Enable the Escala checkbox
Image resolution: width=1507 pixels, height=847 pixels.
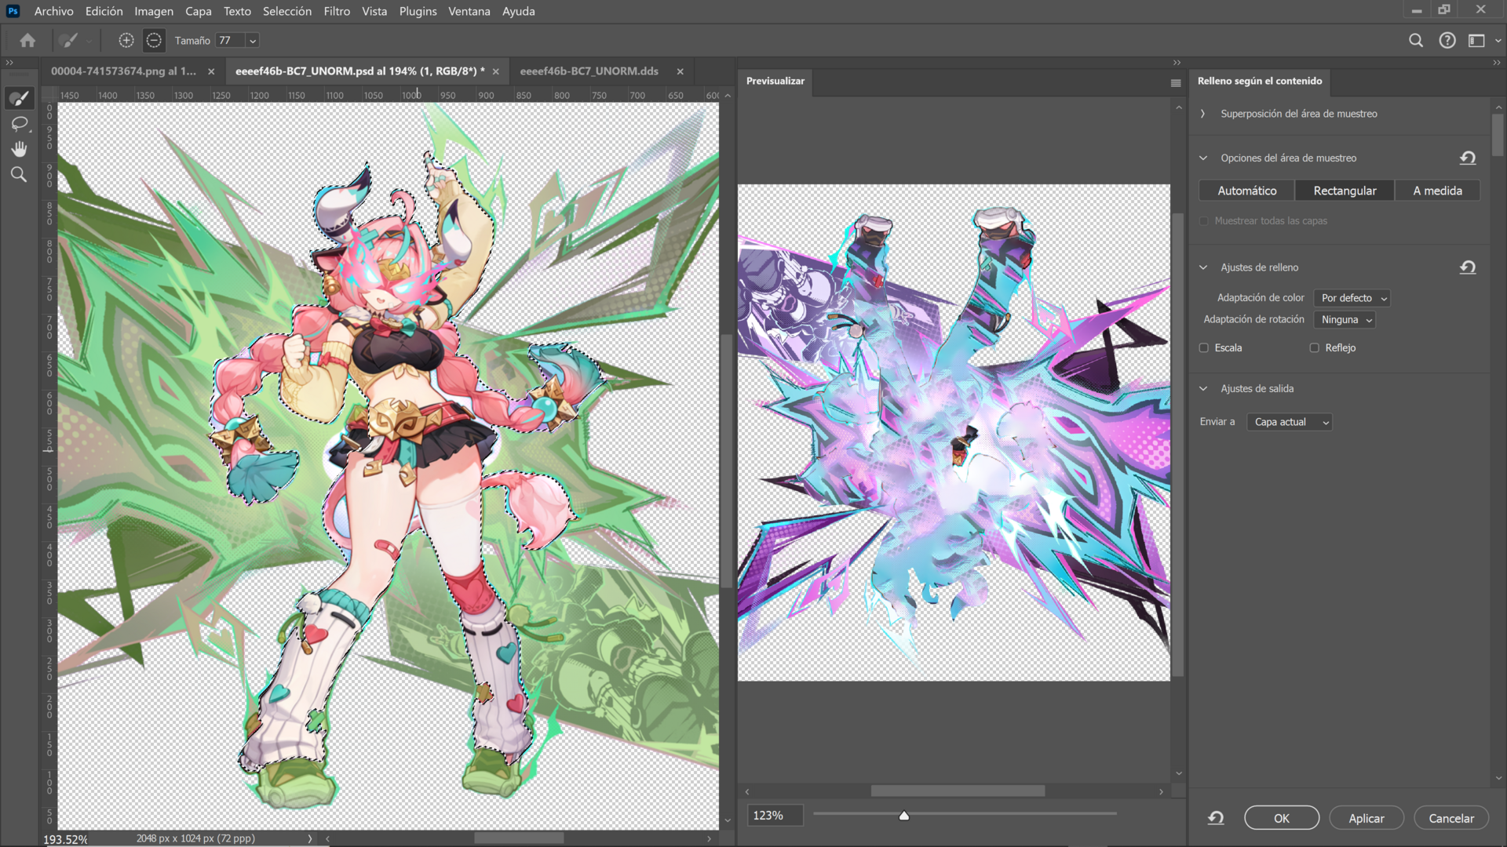coord(1204,347)
